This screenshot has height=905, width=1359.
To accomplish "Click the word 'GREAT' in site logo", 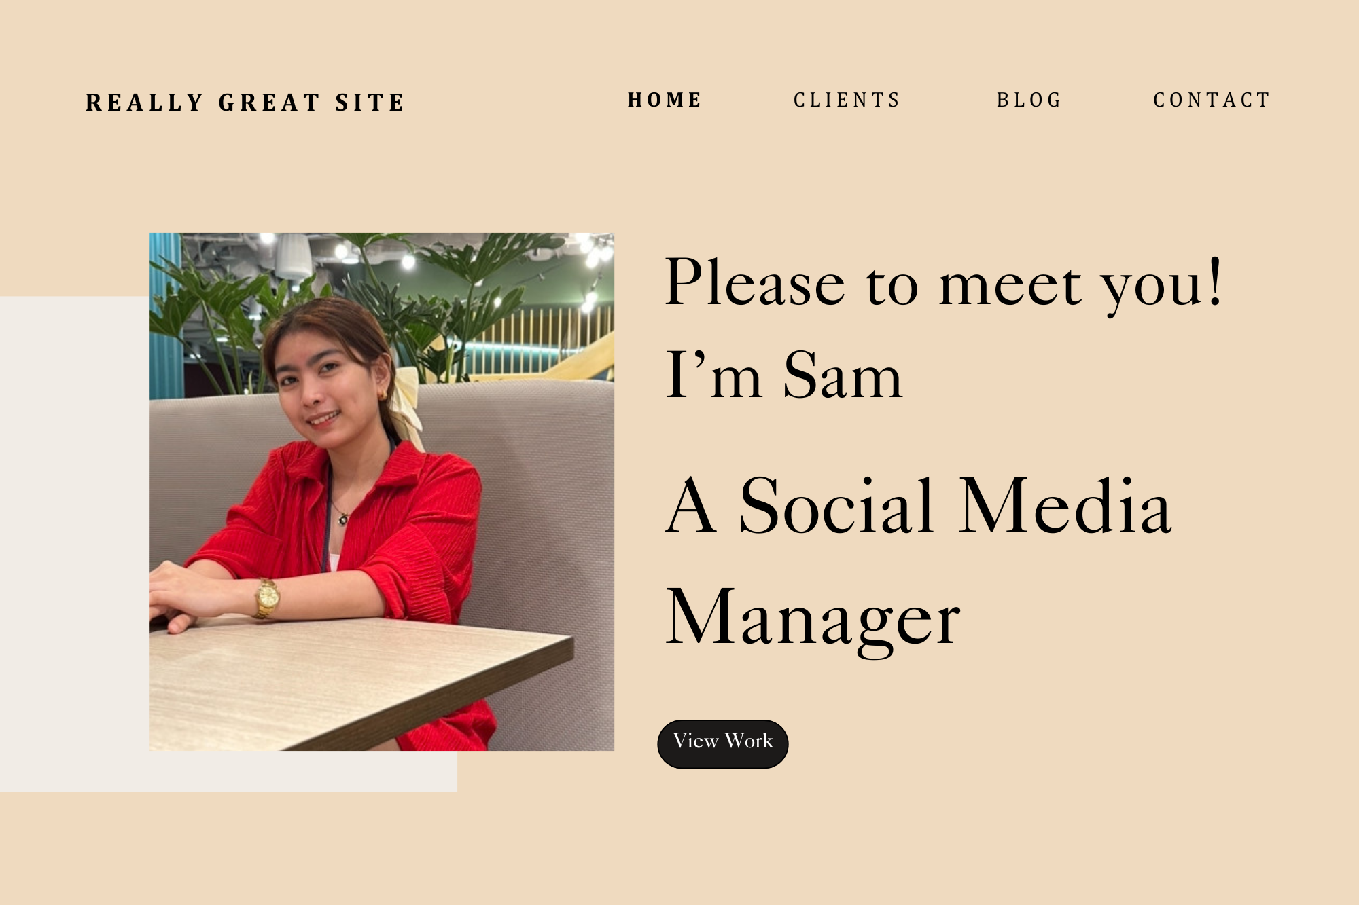I will click(x=269, y=103).
